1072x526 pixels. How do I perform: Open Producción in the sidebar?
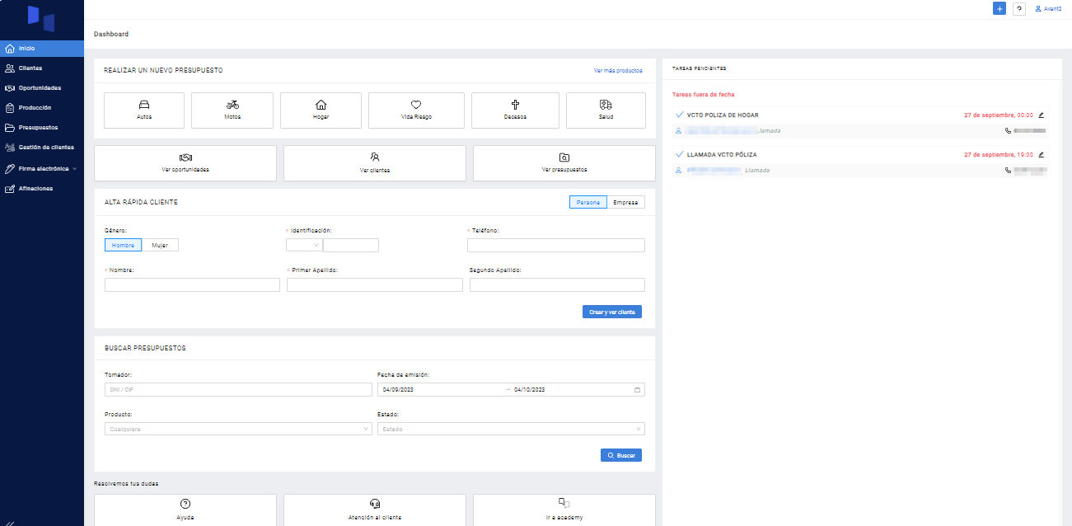[42, 108]
